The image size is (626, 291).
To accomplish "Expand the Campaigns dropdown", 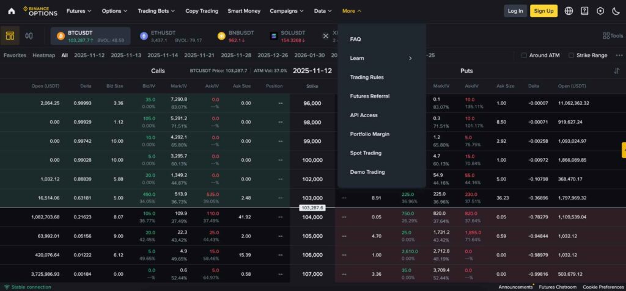I will [x=287, y=11].
